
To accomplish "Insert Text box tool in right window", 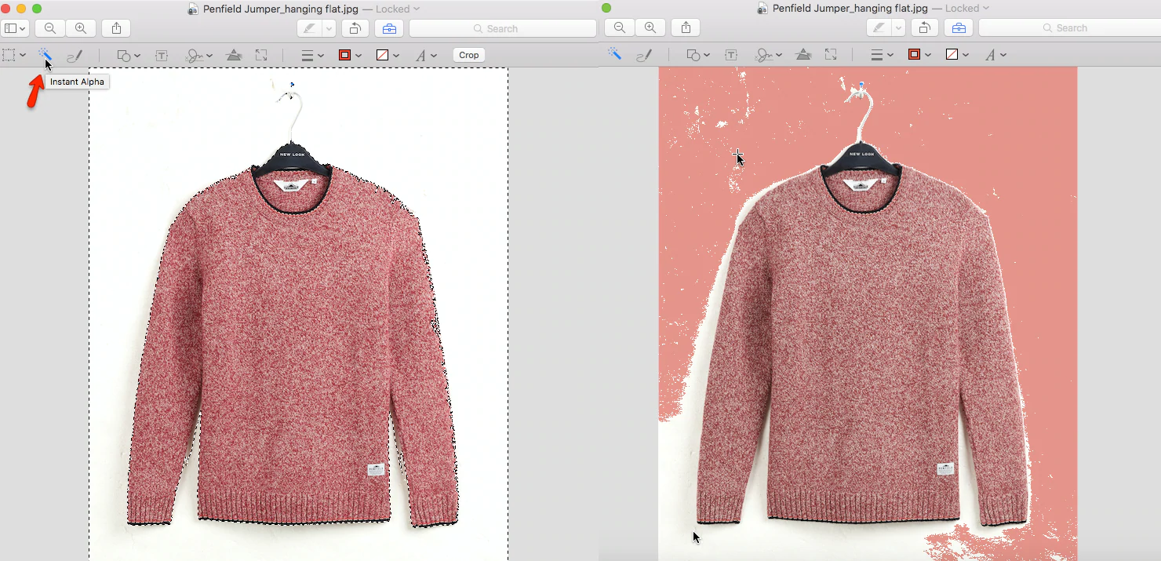I will pos(731,55).
